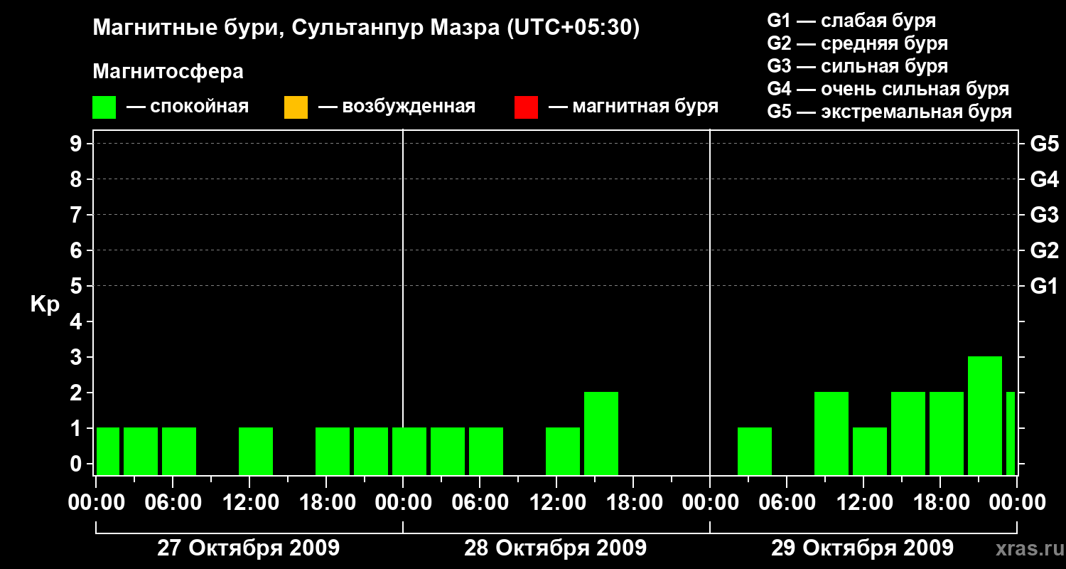Click the '— магнитная буря' legend label
The image size is (1066, 569).
click(633, 107)
